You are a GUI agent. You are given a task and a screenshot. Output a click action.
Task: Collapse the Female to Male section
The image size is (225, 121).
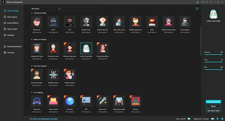(x=32, y=13)
